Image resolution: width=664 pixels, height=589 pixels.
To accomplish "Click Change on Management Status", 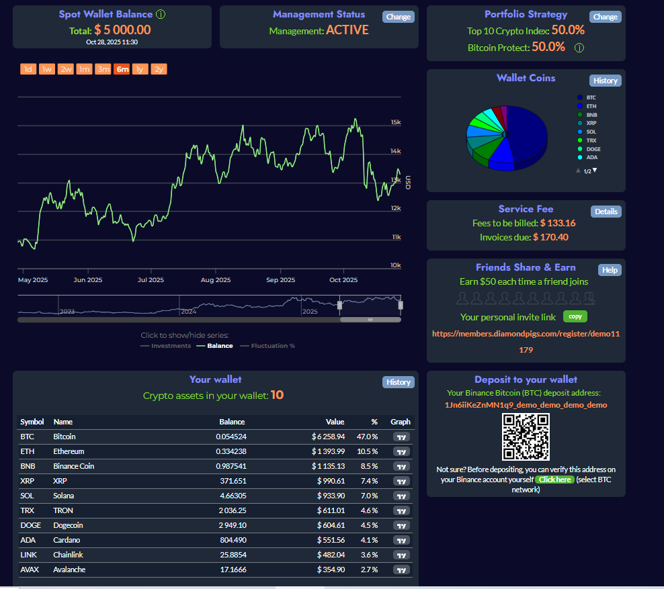I will tap(398, 17).
